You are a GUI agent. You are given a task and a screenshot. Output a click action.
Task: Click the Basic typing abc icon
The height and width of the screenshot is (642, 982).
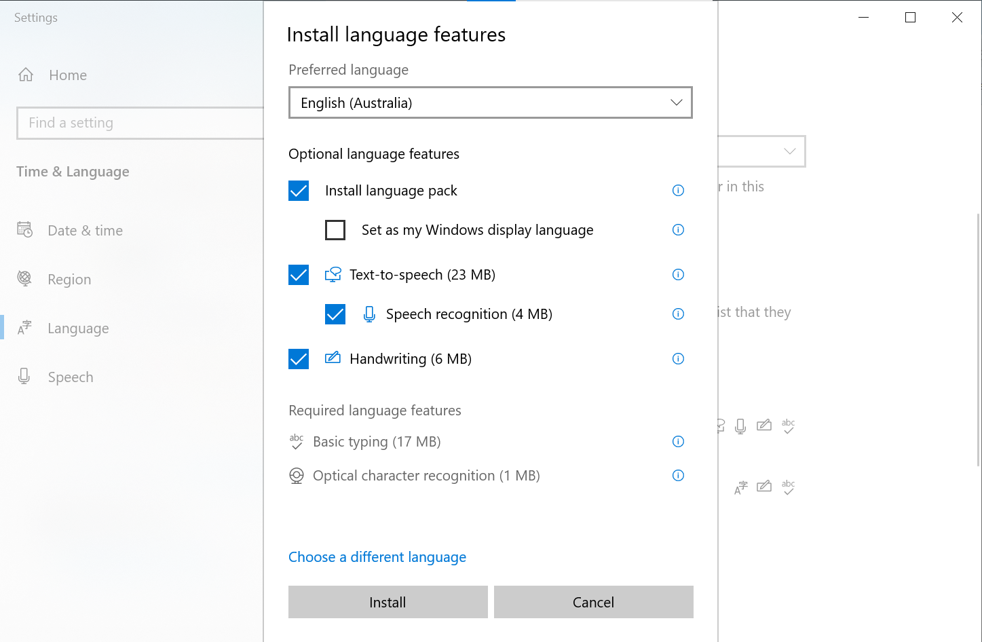[297, 441]
